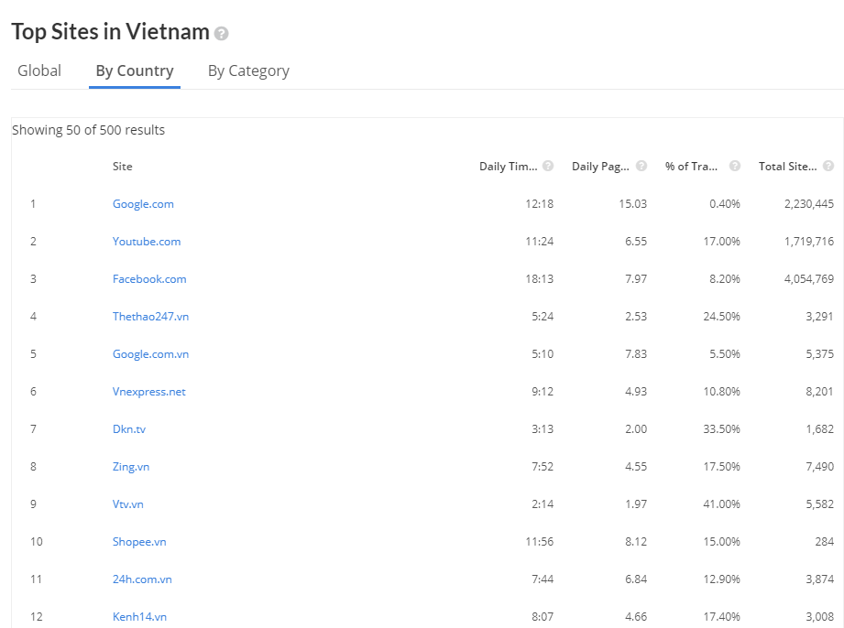Click help icon next to Daily Pageviews column
The height and width of the screenshot is (628, 844).
641,166
